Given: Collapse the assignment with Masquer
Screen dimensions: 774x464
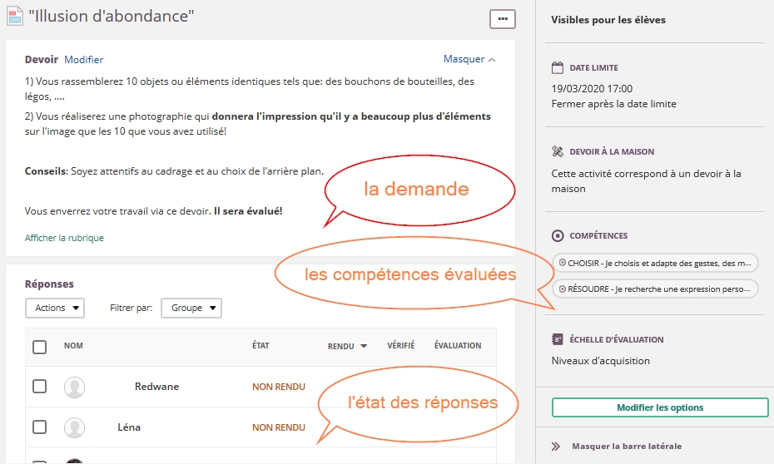Looking at the screenshot, I should pos(469,60).
